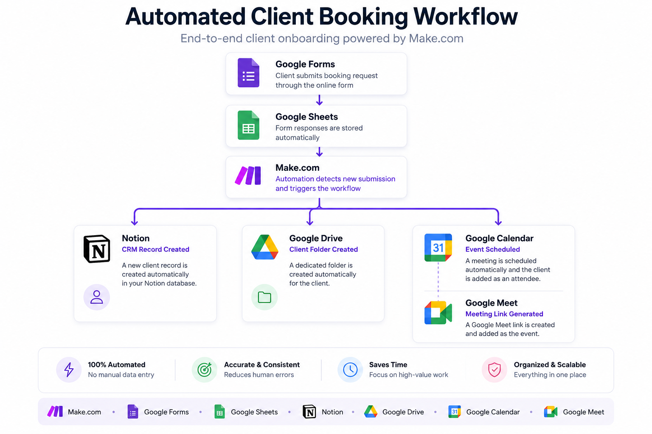
Task: Click the Google Drive icon in footer bar
Action: point(371,412)
